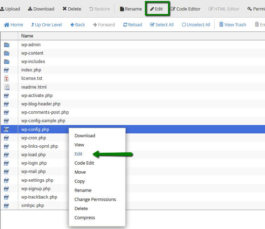265x229 pixels.
Task: Select the wp-content folder icon
Action: pyautogui.click(x=7, y=53)
